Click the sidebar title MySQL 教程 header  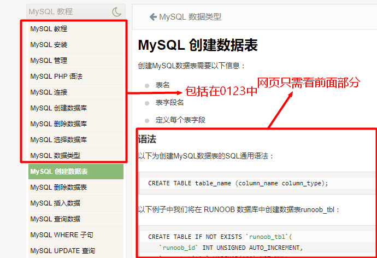[50, 11]
